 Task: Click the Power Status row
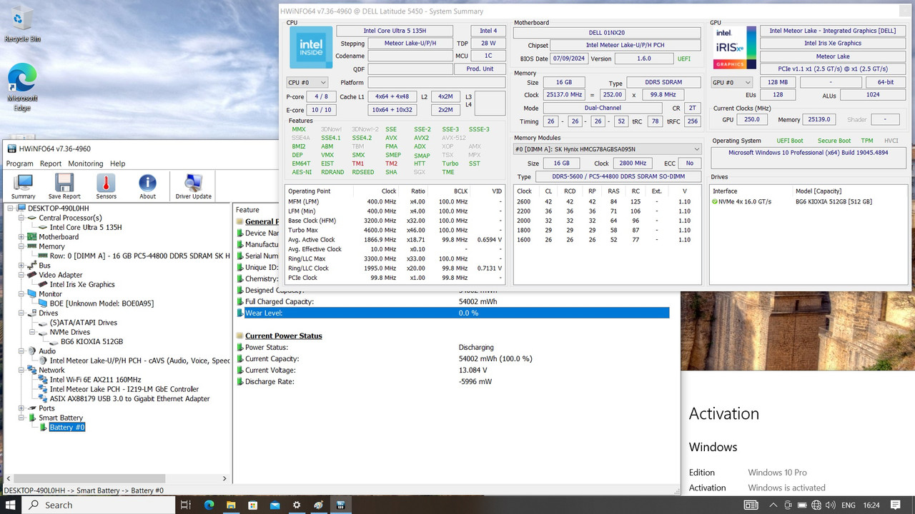click(452, 347)
